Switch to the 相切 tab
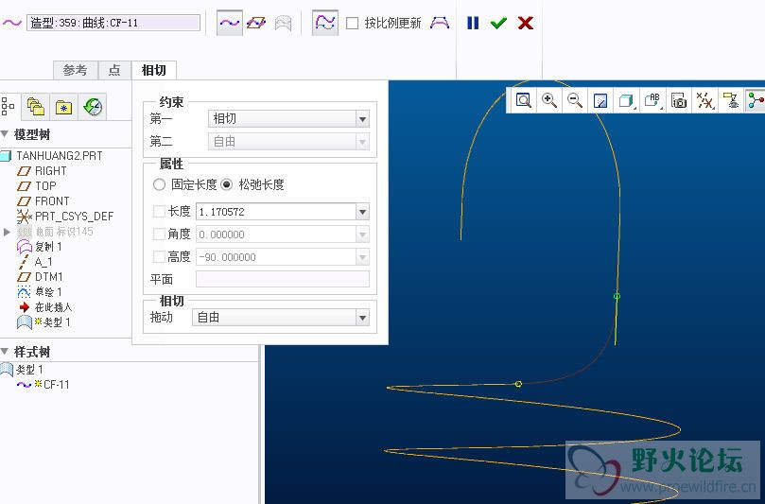This screenshot has width=765, height=504. (154, 70)
